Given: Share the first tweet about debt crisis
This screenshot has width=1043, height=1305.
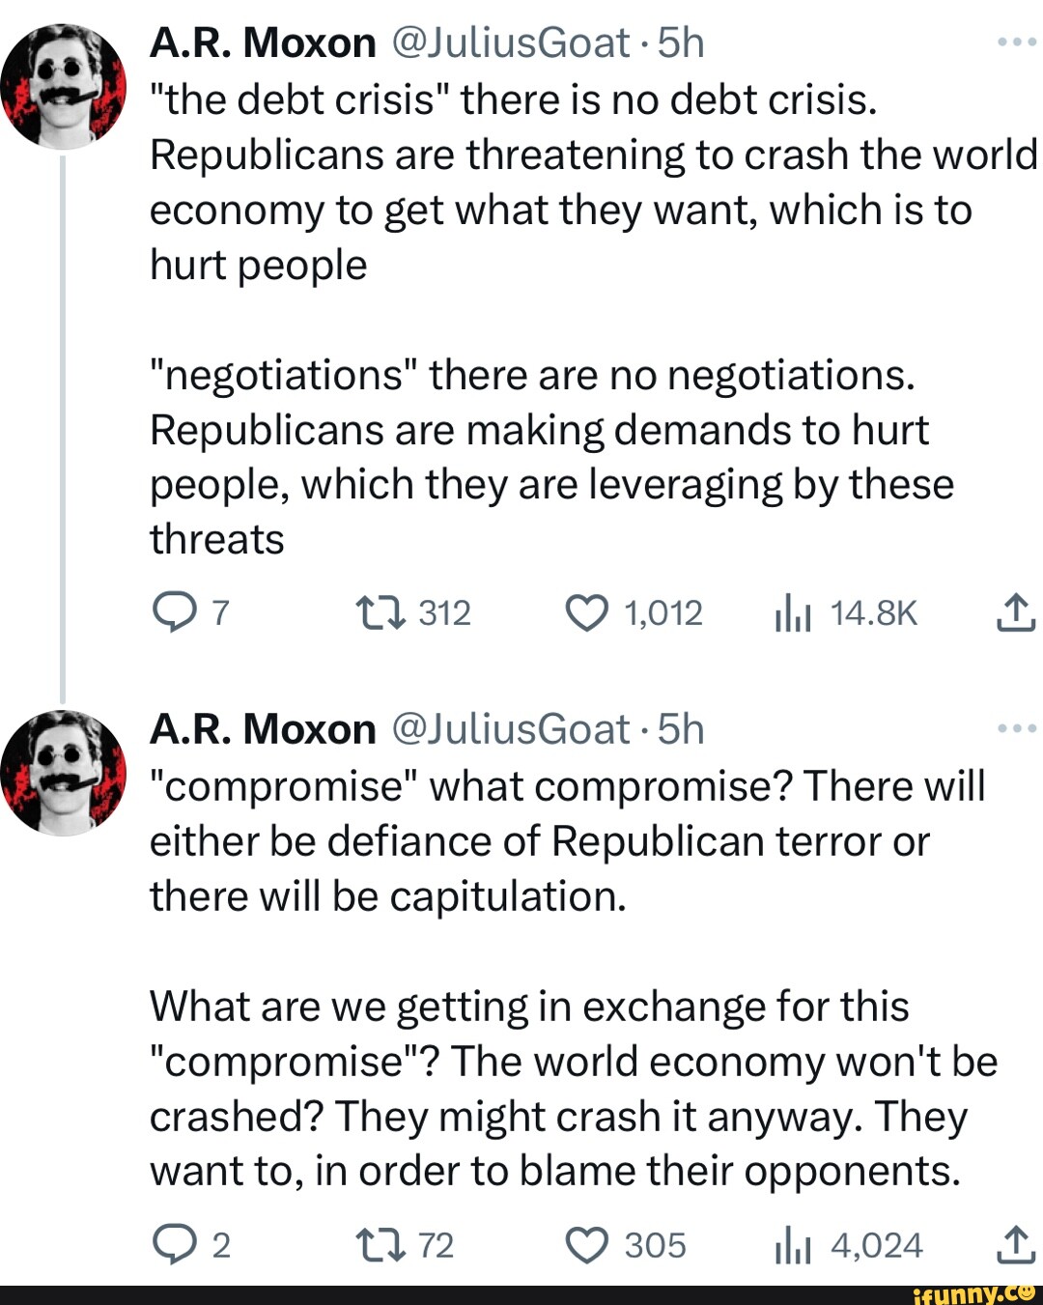Looking at the screenshot, I should pyautogui.click(x=1015, y=612).
